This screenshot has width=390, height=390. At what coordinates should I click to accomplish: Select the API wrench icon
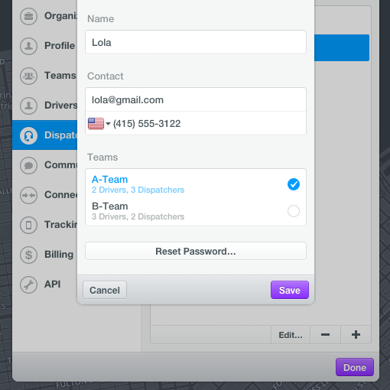tap(28, 284)
